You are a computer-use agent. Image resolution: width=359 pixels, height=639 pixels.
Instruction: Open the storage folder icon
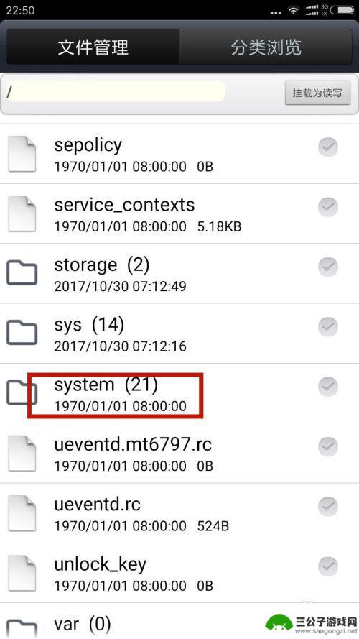22,273
